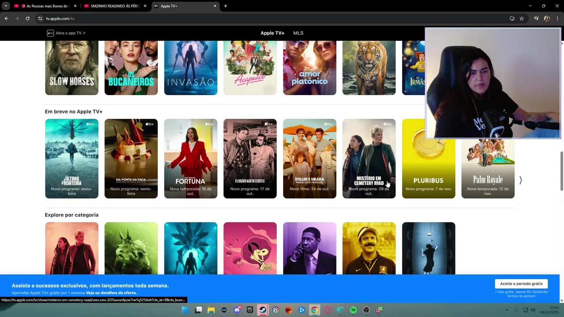Open the Slow Horses poster

pos(72,68)
